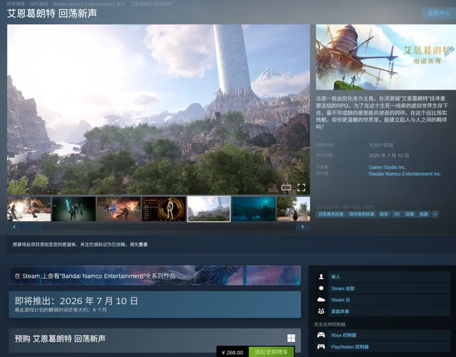Screen dimensions: 456x357
Task: Click the Steam 云 cloud icon
Action: coord(321,300)
